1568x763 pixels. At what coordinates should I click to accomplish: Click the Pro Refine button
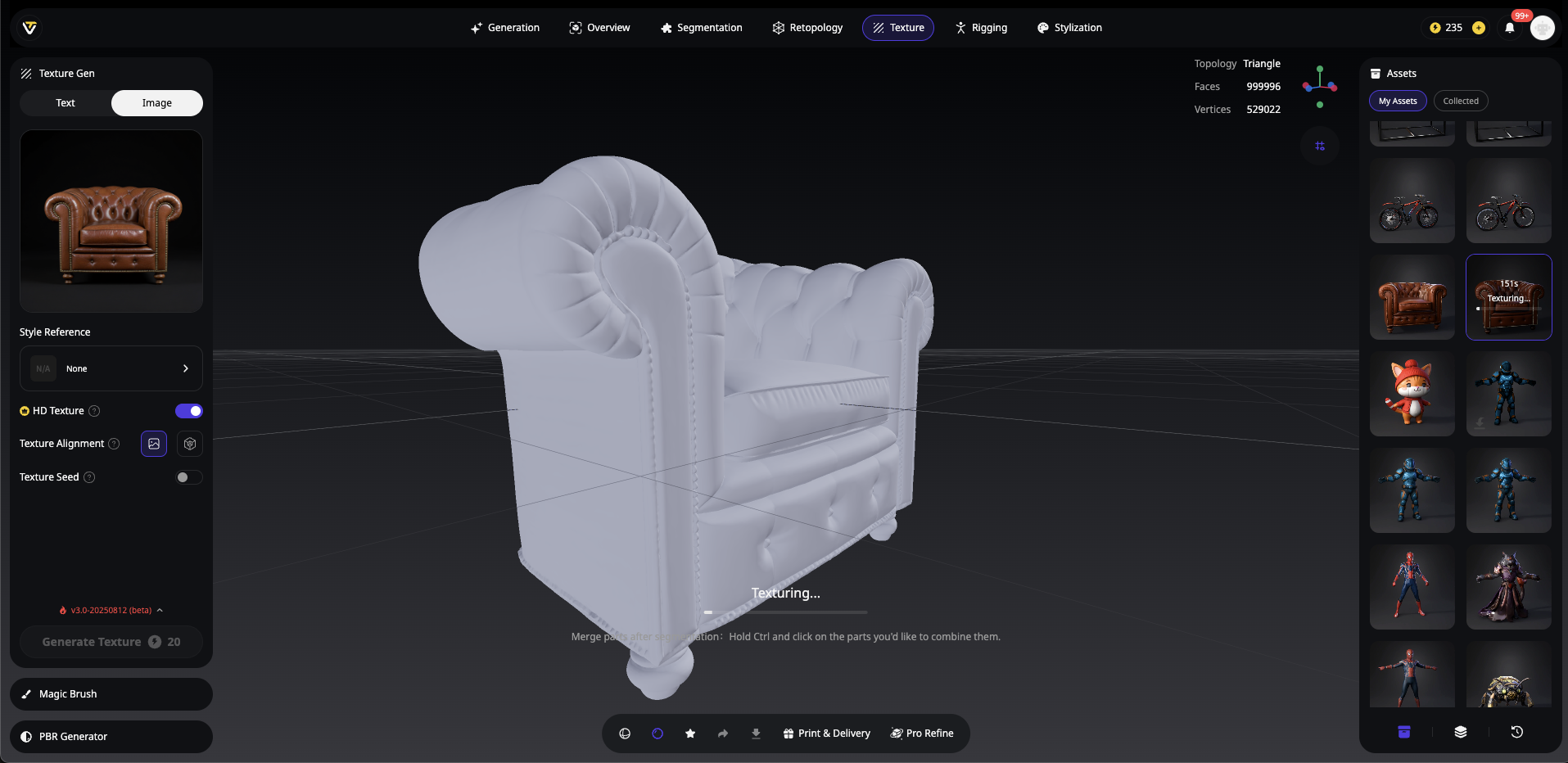[922, 734]
